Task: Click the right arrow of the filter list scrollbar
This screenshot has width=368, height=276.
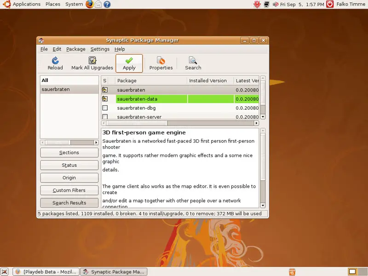Action: click(96, 143)
